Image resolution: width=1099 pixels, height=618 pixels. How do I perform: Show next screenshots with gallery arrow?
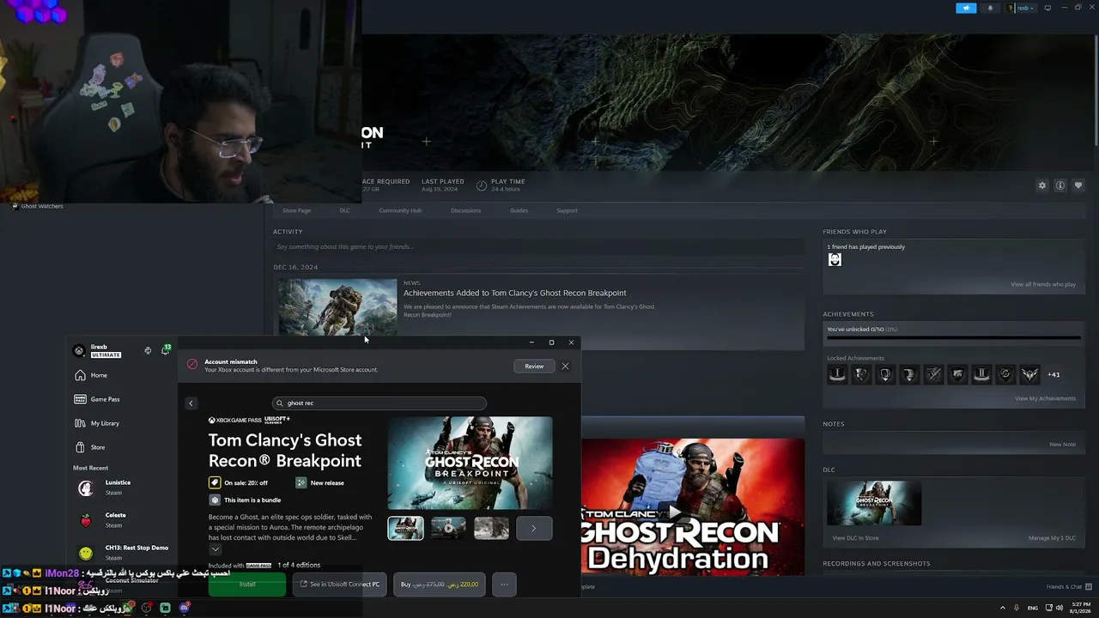click(533, 529)
